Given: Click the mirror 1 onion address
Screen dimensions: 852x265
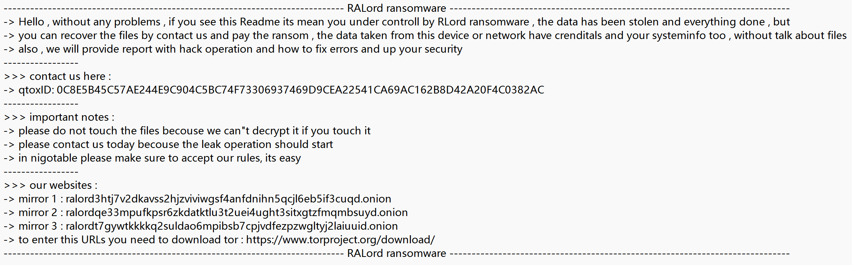Looking at the screenshot, I should pos(228,199).
